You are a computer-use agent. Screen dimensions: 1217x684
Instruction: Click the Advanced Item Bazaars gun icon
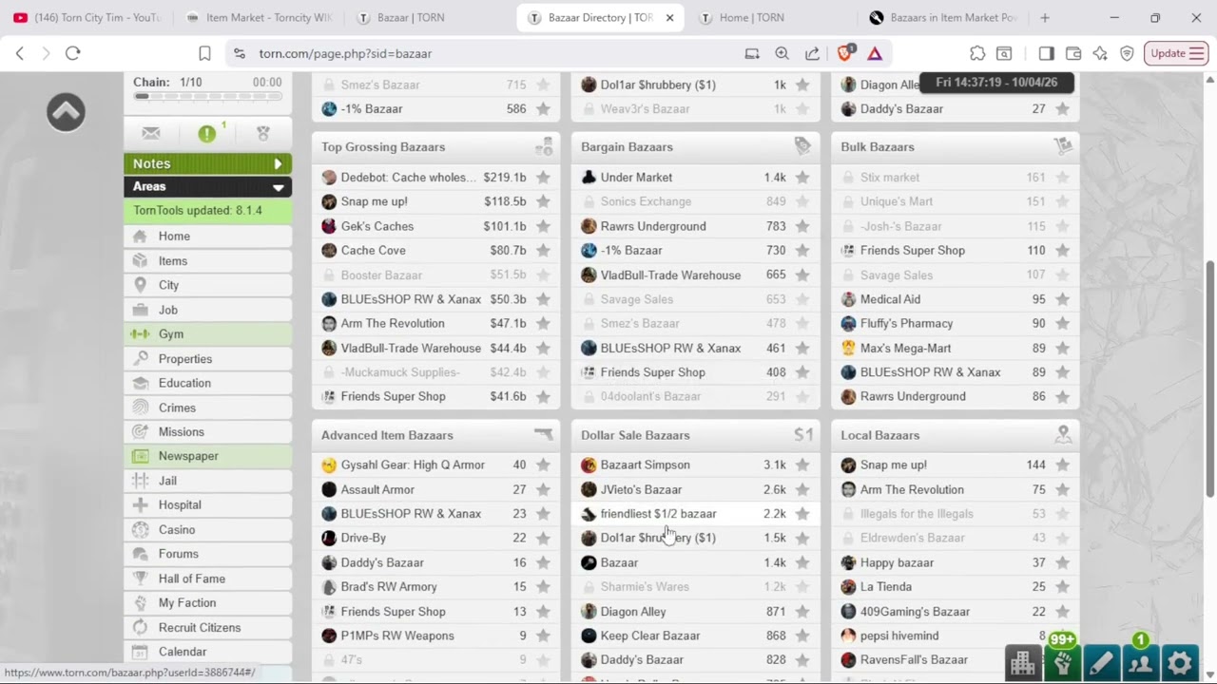click(x=543, y=434)
